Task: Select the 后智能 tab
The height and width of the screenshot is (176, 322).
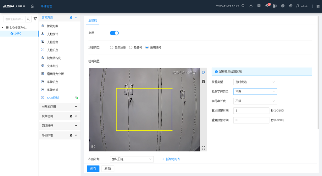Action: (92, 20)
